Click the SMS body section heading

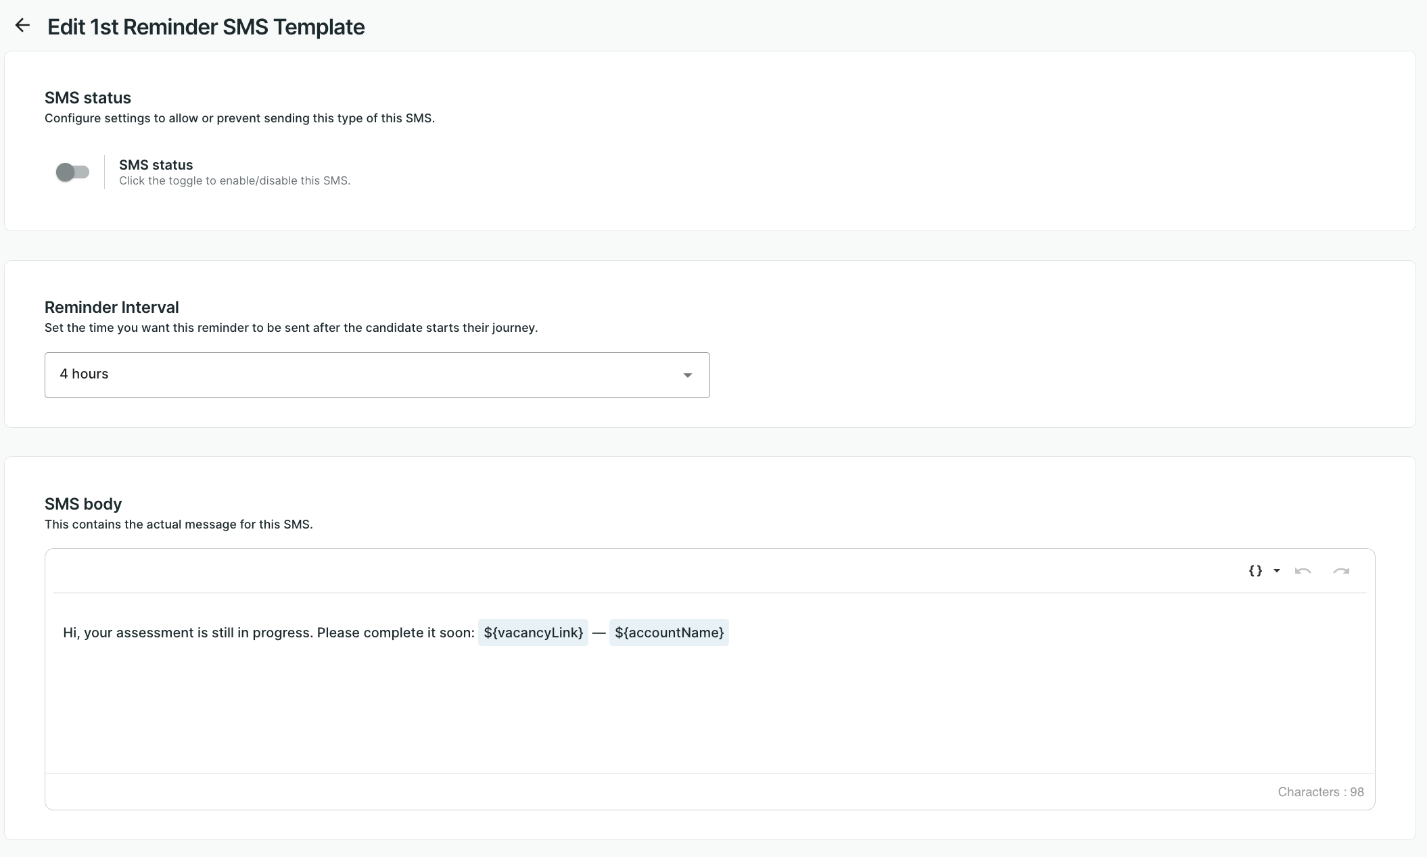[x=83, y=504]
